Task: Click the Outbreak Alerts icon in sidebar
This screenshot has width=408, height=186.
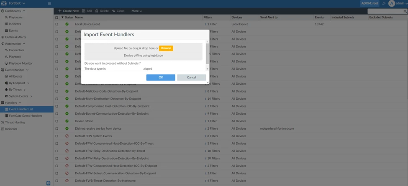Action: click(3, 37)
